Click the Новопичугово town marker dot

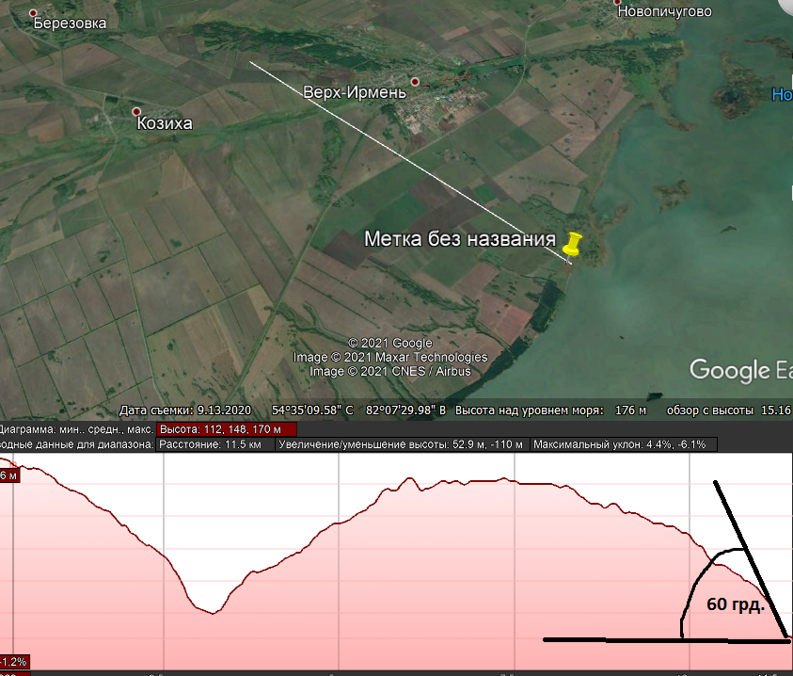point(618,2)
